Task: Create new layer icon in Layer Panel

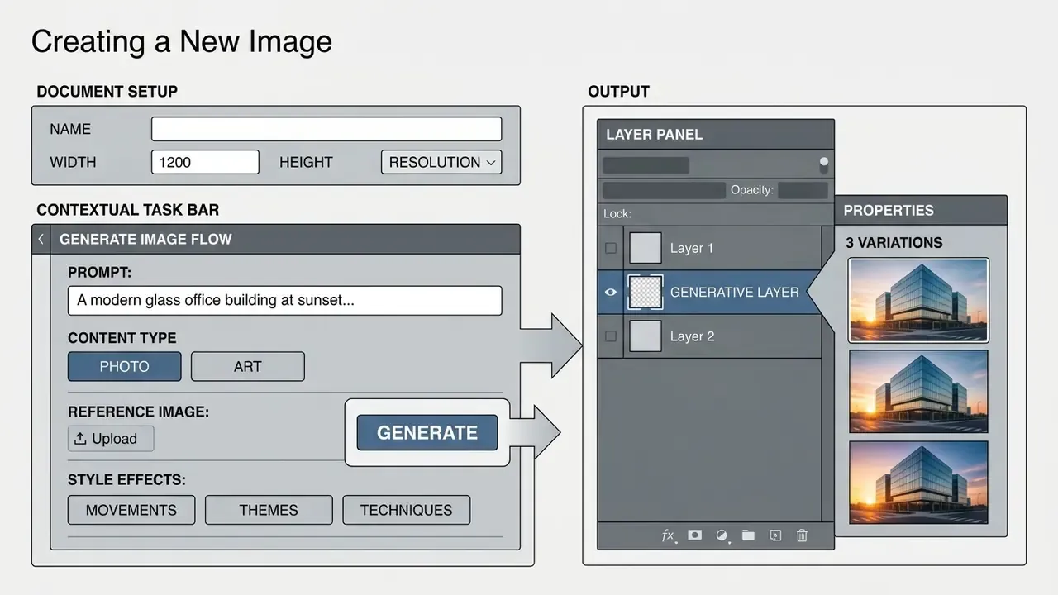Action: [x=775, y=535]
